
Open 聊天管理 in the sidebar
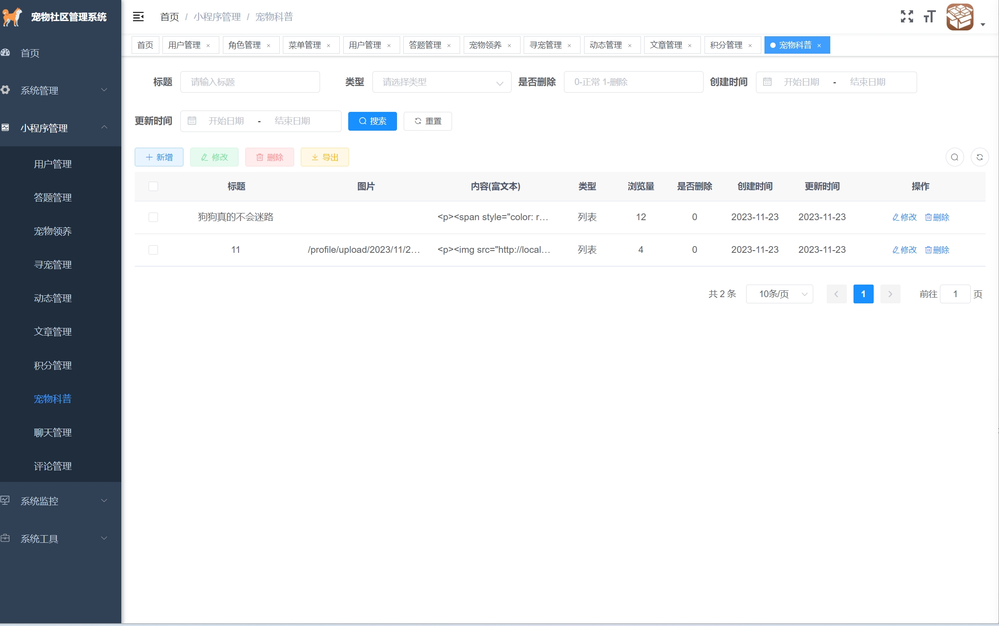(53, 432)
